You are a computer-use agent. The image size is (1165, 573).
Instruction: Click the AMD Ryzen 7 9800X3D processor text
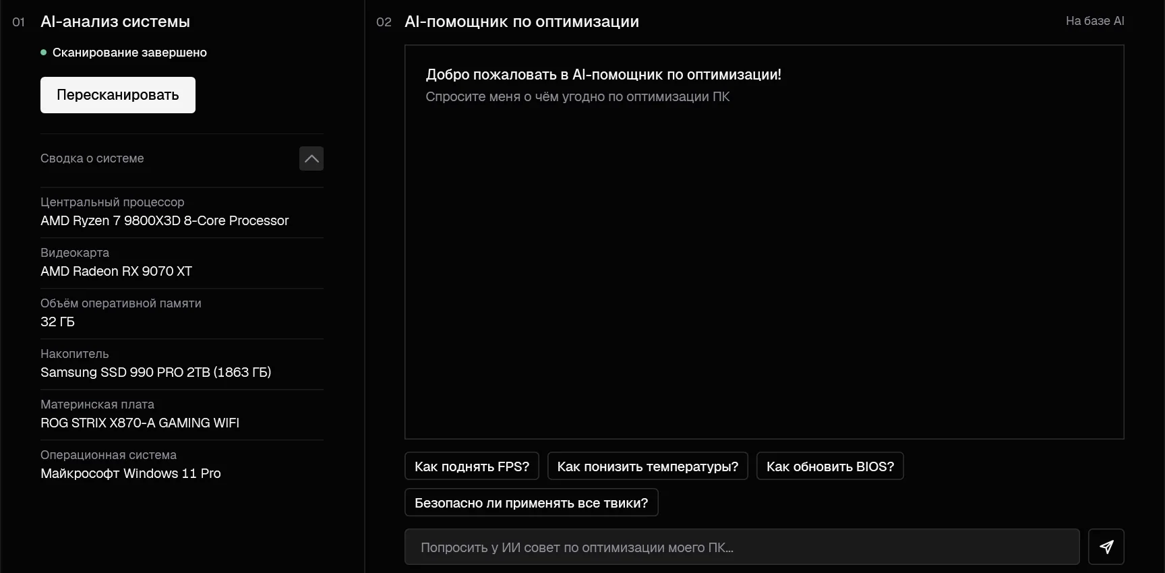[x=165, y=220]
